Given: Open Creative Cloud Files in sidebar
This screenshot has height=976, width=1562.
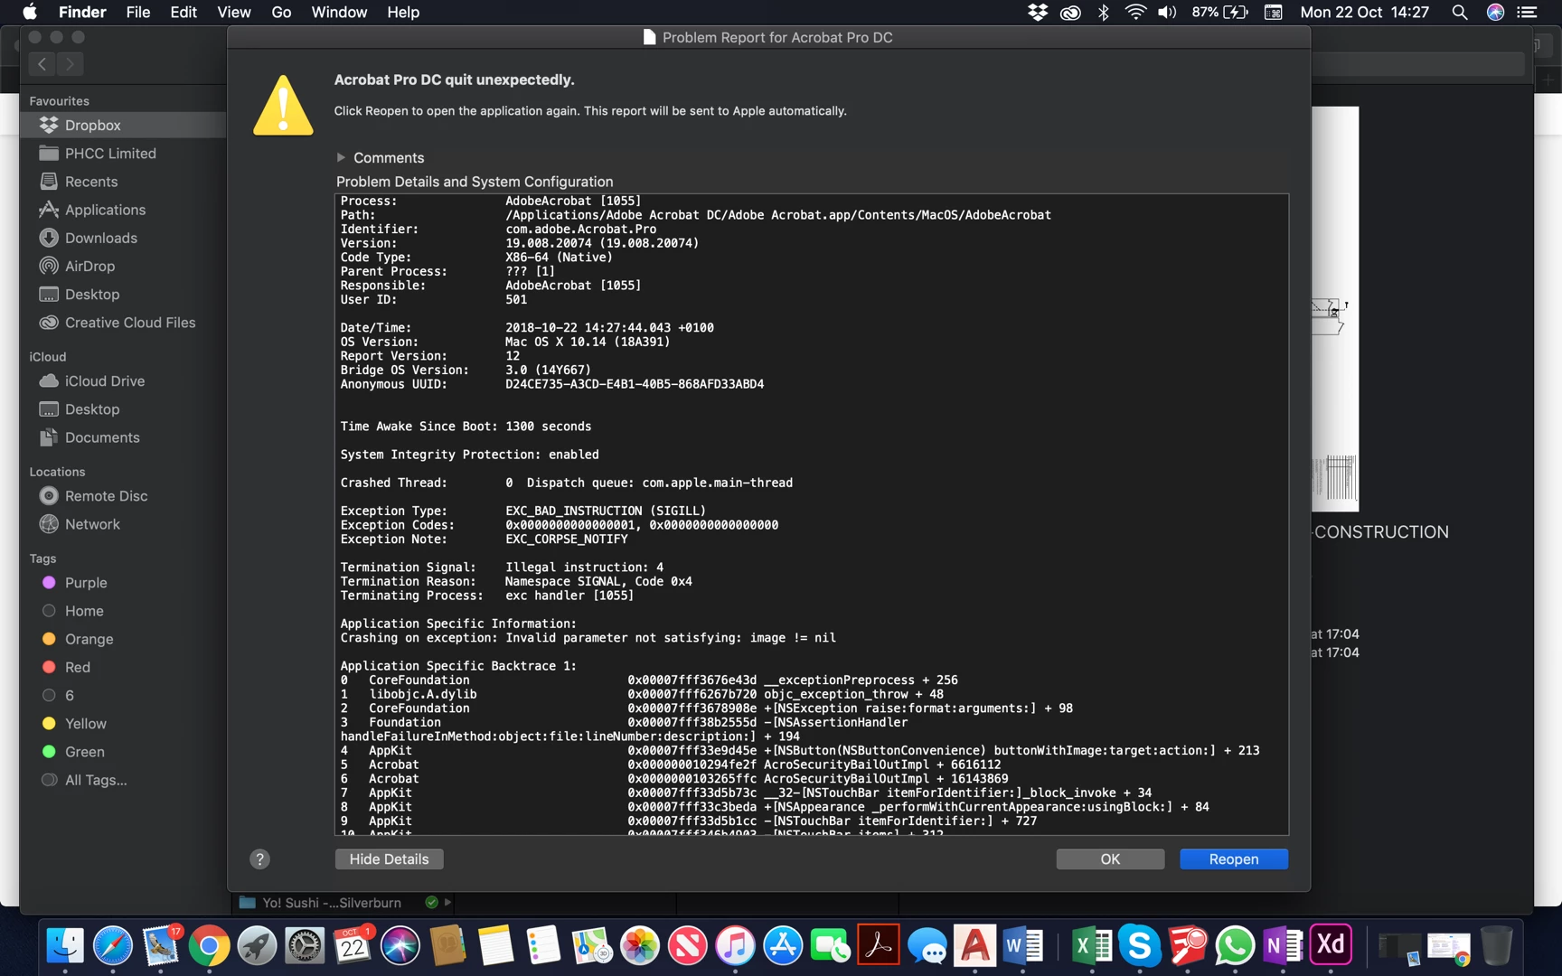Looking at the screenshot, I should pos(123,323).
